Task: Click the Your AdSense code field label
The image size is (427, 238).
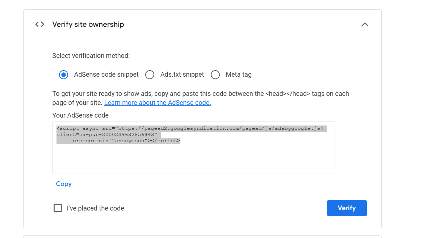Action: (80, 115)
